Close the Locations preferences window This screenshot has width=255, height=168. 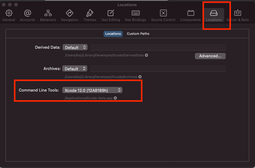(x=4, y=5)
